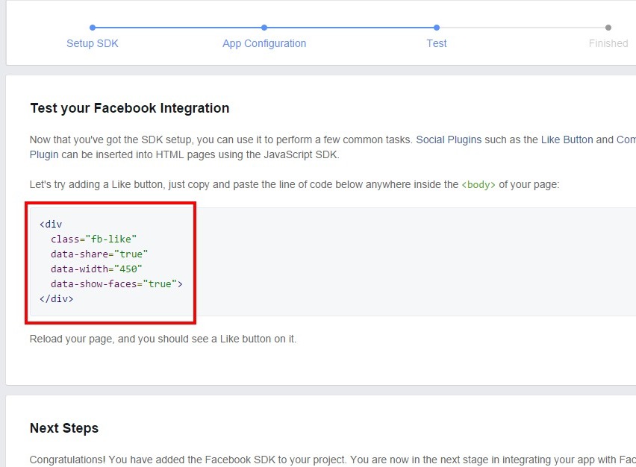This screenshot has height=467, width=636.
Task: Click the Test progress dot
Action: pyautogui.click(x=437, y=28)
